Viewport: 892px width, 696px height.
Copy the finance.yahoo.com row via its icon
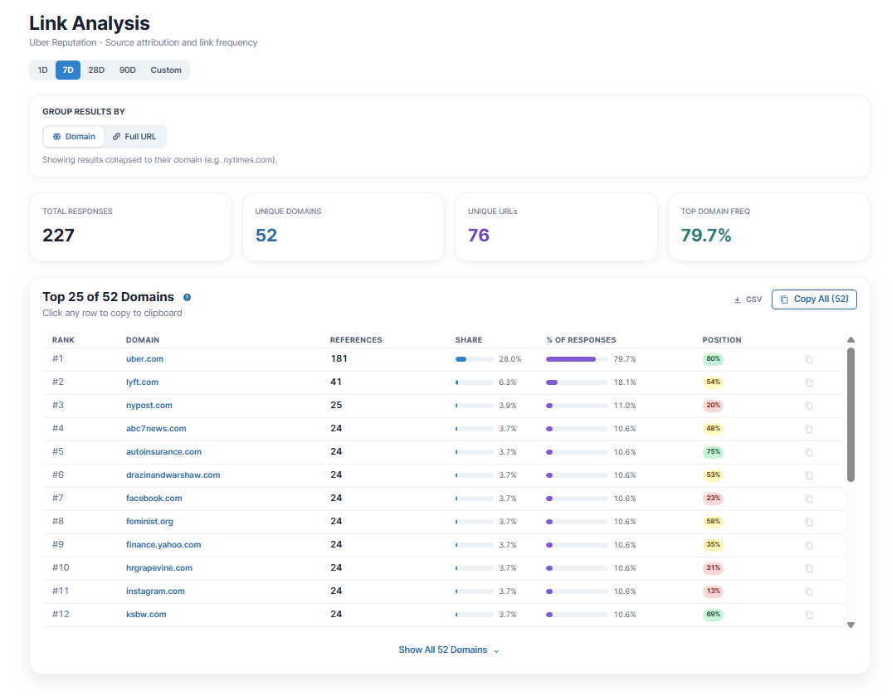809,545
